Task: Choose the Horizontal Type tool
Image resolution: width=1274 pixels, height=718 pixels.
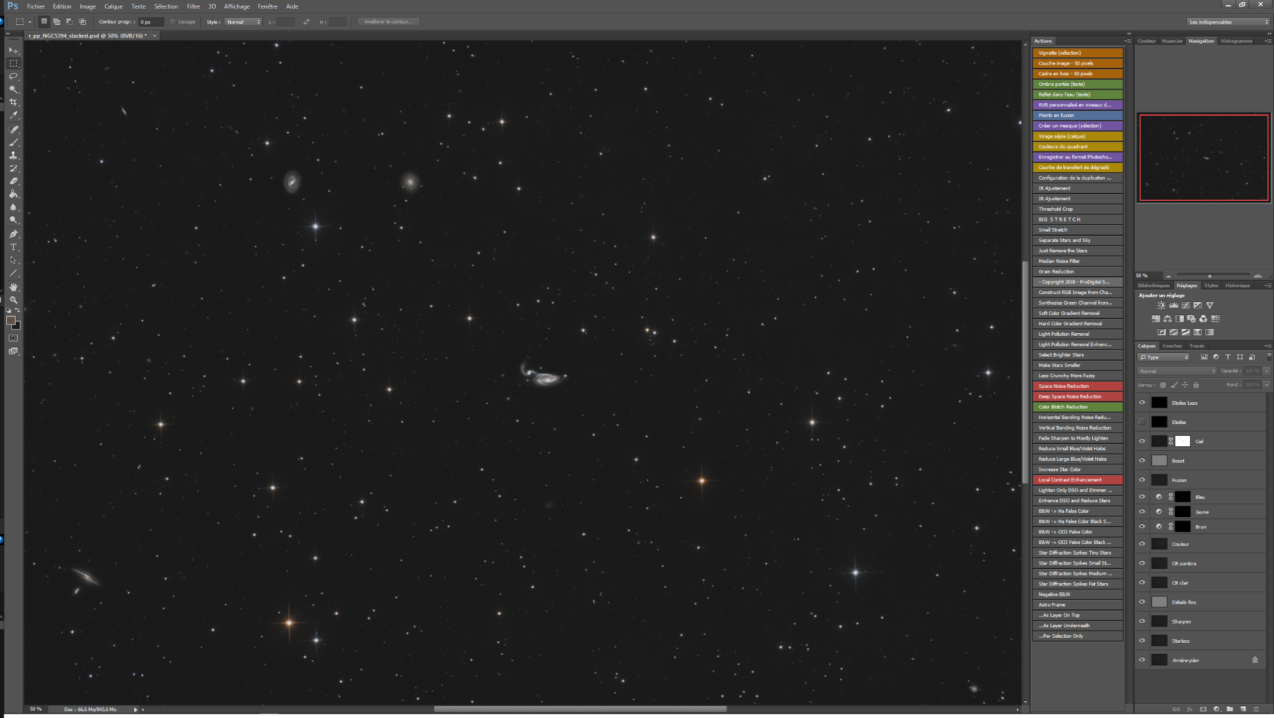Action: (x=13, y=247)
